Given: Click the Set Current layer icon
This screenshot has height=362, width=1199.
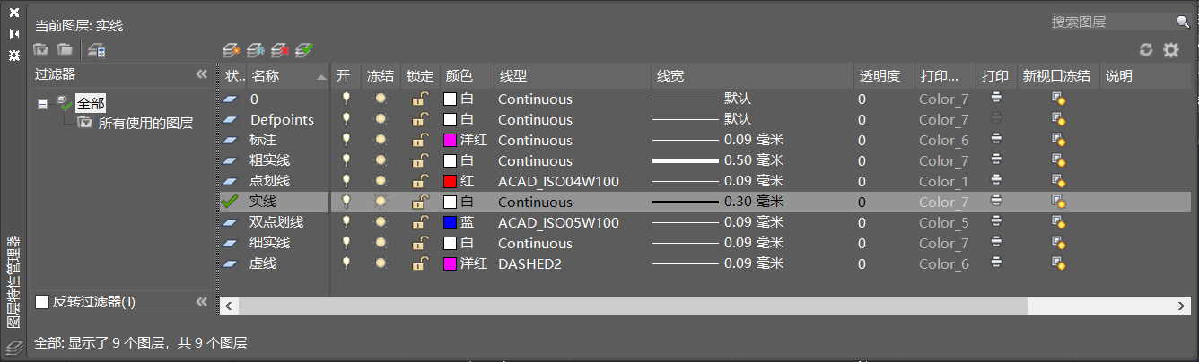Looking at the screenshot, I should tap(304, 50).
